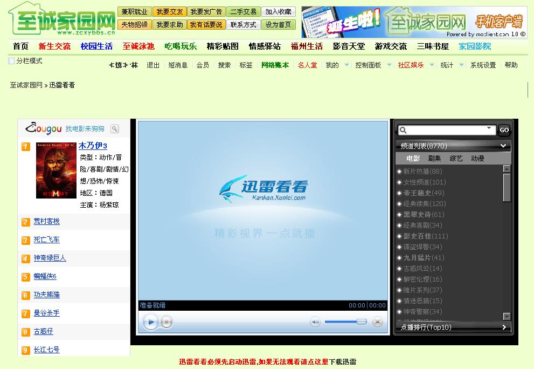Open the 精彩贴图 navigation section

223,46
